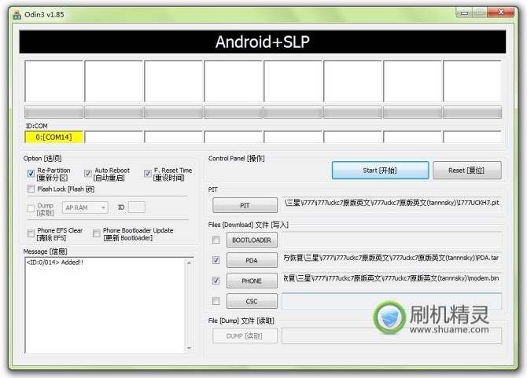527x378 pixels.
Task: Open the AP RAM dropdown
Action: click(85, 207)
